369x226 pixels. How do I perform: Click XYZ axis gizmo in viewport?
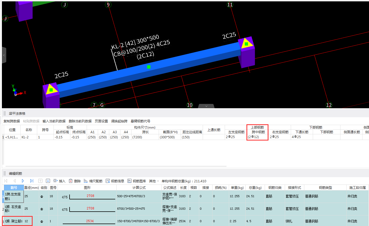click(19, 91)
